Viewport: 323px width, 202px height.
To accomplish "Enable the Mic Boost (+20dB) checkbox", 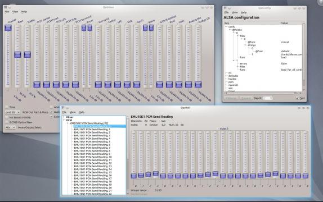I will 7,117.
